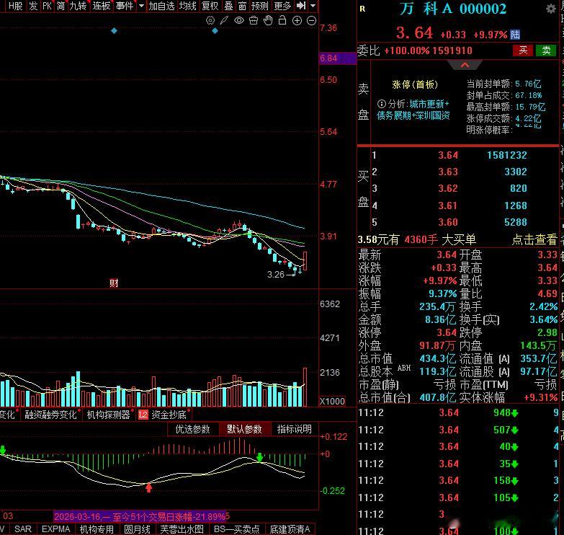The width and height of the screenshot is (564, 535).
Task: Click the 发 toolbar button
Action: [x=33, y=5]
